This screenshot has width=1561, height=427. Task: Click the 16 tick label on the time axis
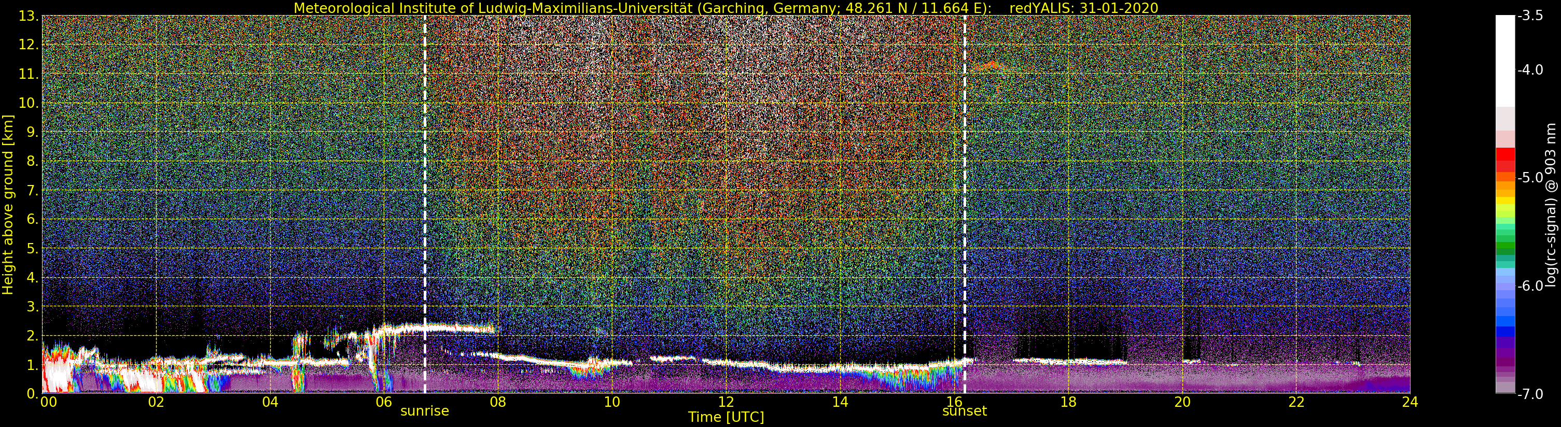(954, 402)
